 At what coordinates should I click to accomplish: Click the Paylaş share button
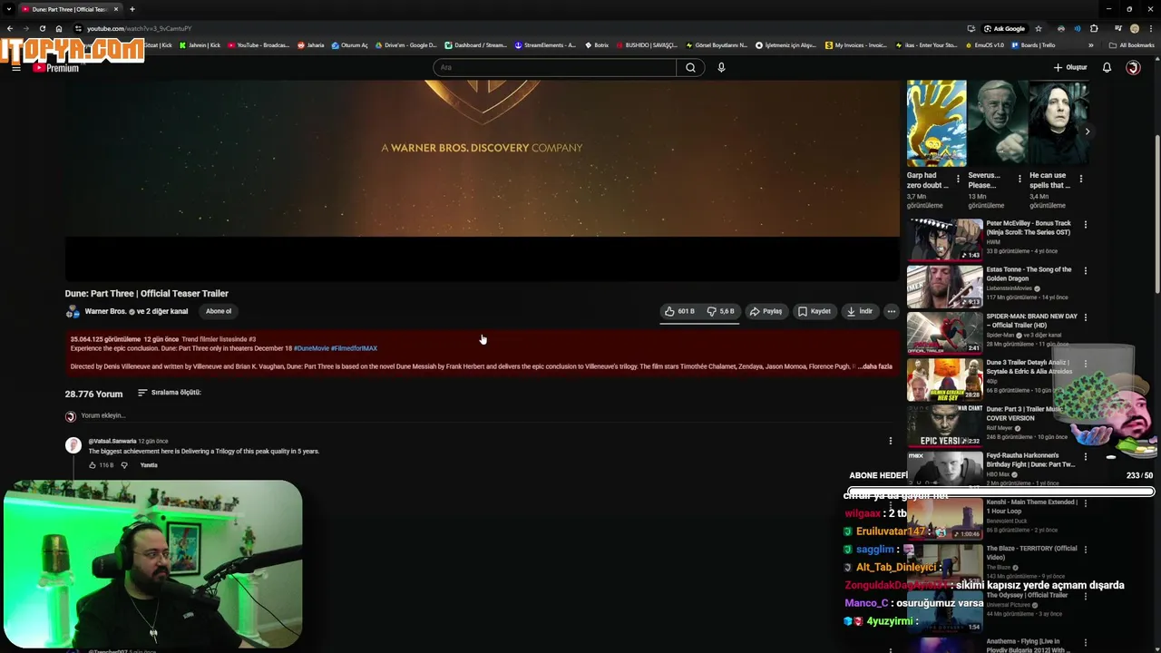pyautogui.click(x=766, y=311)
